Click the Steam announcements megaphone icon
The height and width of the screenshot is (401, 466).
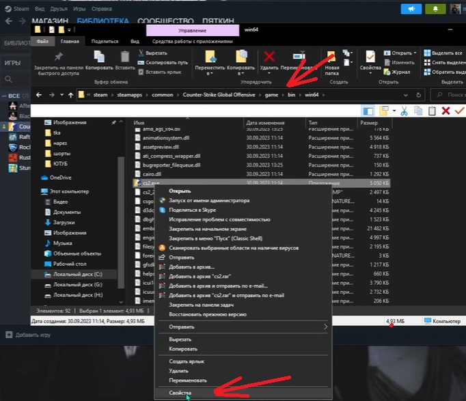pos(411,9)
